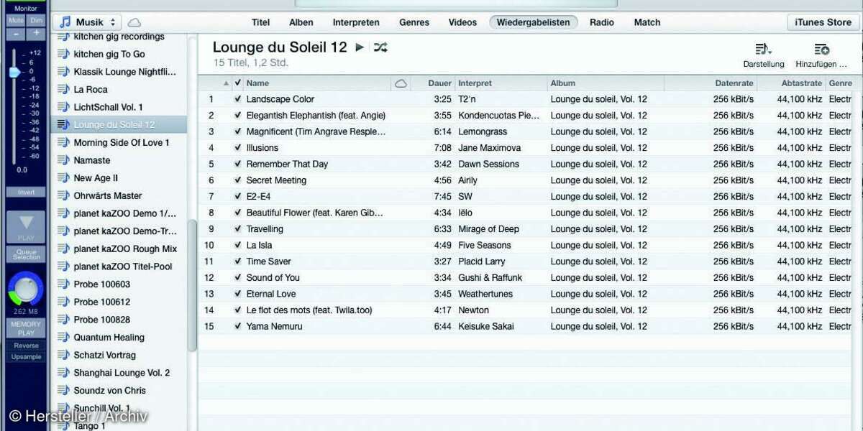Sort tracks by the Dauer column
This screenshot has width=863, height=431.
439,83
